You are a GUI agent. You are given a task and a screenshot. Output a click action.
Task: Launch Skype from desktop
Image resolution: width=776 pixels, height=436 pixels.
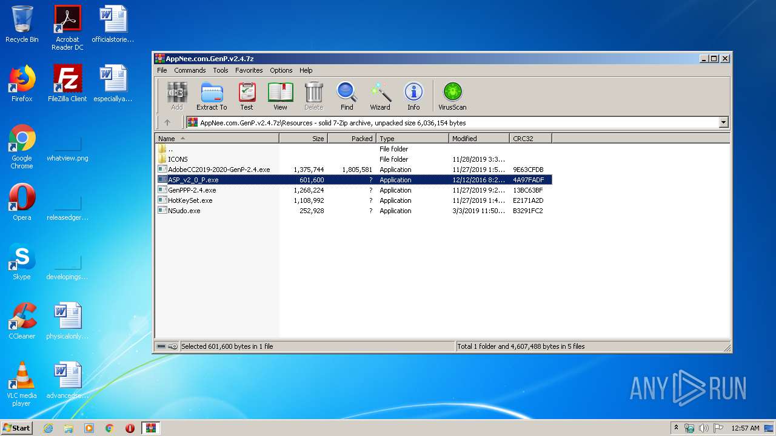coord(22,262)
